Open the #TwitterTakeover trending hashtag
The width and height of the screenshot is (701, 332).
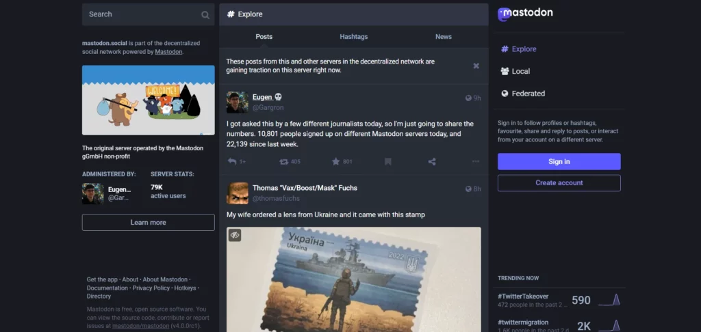[523, 296]
